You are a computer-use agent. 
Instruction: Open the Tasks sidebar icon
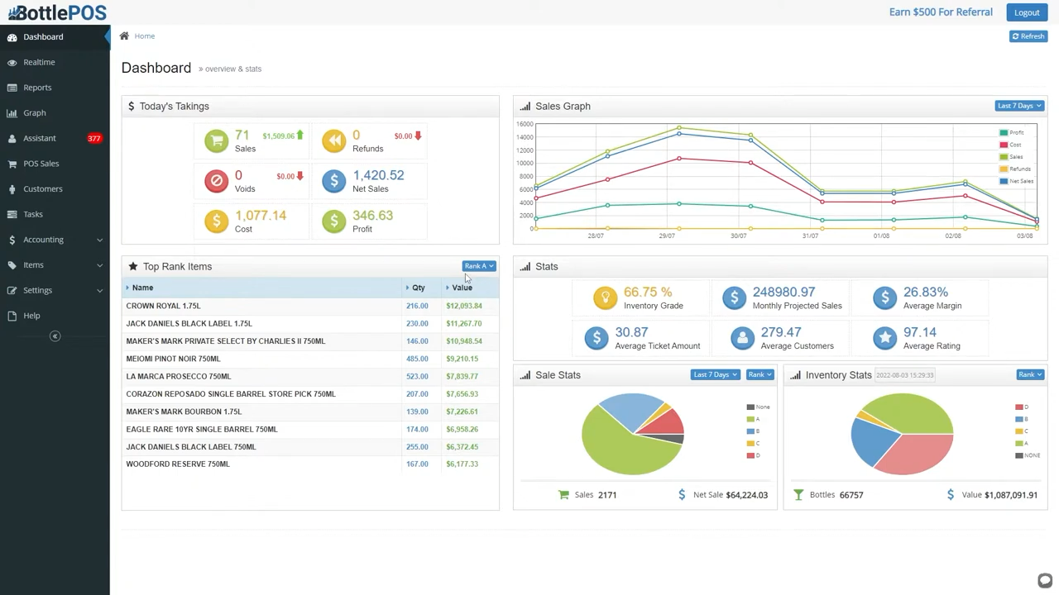[12, 215]
